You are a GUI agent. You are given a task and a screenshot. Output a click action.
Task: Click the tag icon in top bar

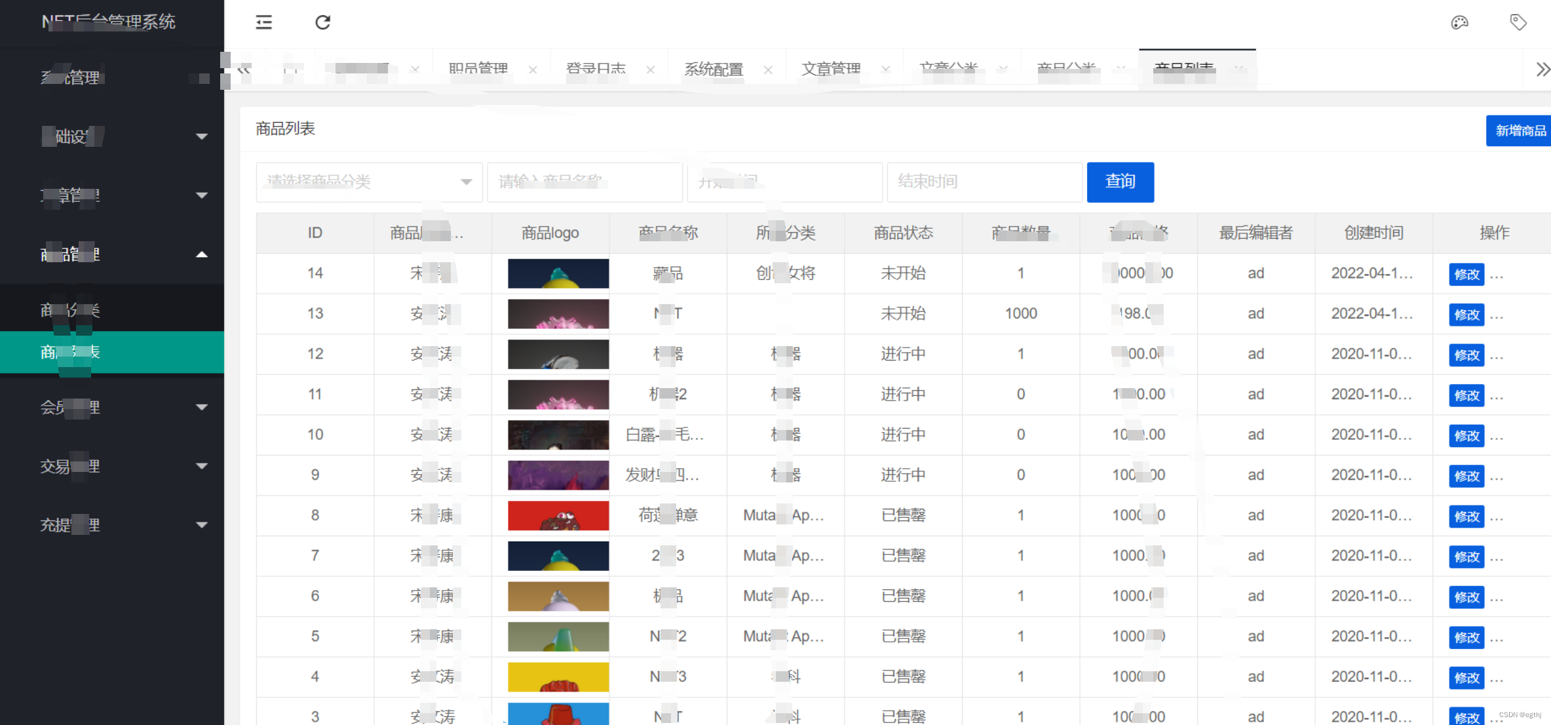[x=1518, y=22]
